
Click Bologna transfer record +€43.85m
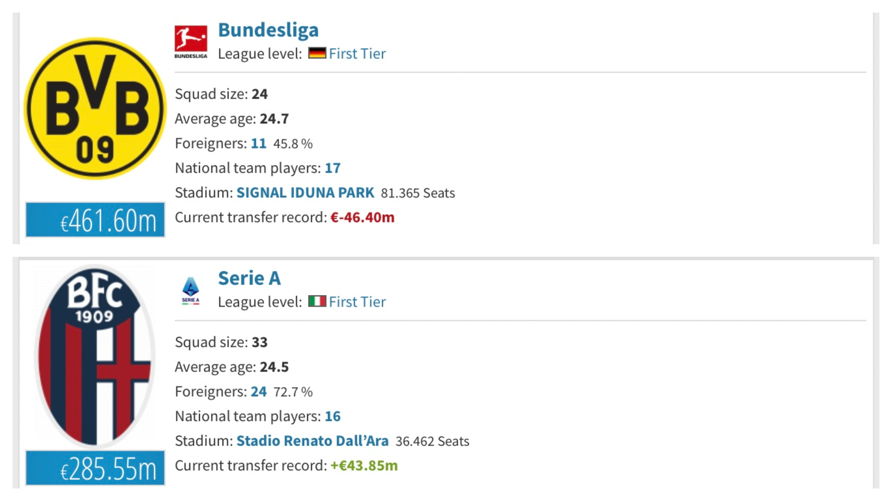[364, 466]
